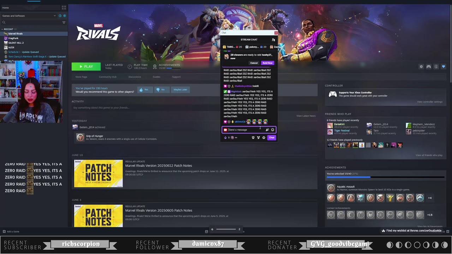Open the chat celebration party icon
The height and width of the screenshot is (254, 452).
pos(267,130)
